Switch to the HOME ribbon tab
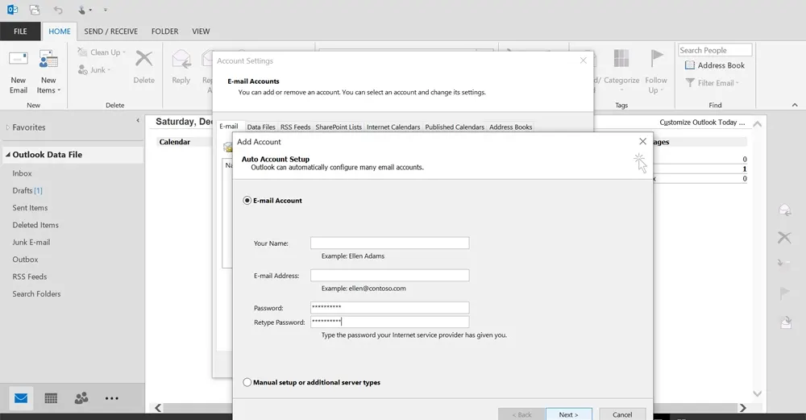 [60, 31]
